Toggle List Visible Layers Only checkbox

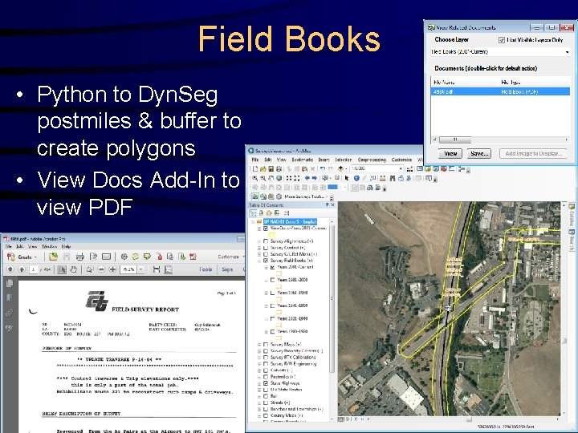point(501,40)
